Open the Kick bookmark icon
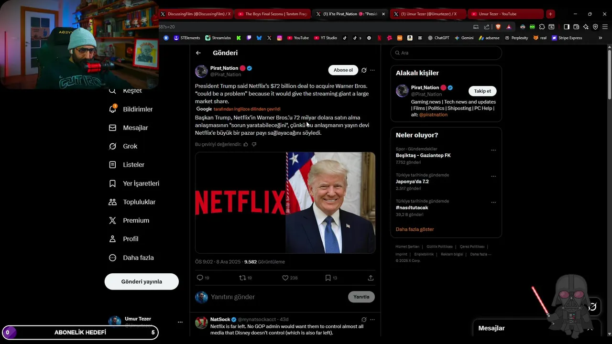 [x=239, y=38]
